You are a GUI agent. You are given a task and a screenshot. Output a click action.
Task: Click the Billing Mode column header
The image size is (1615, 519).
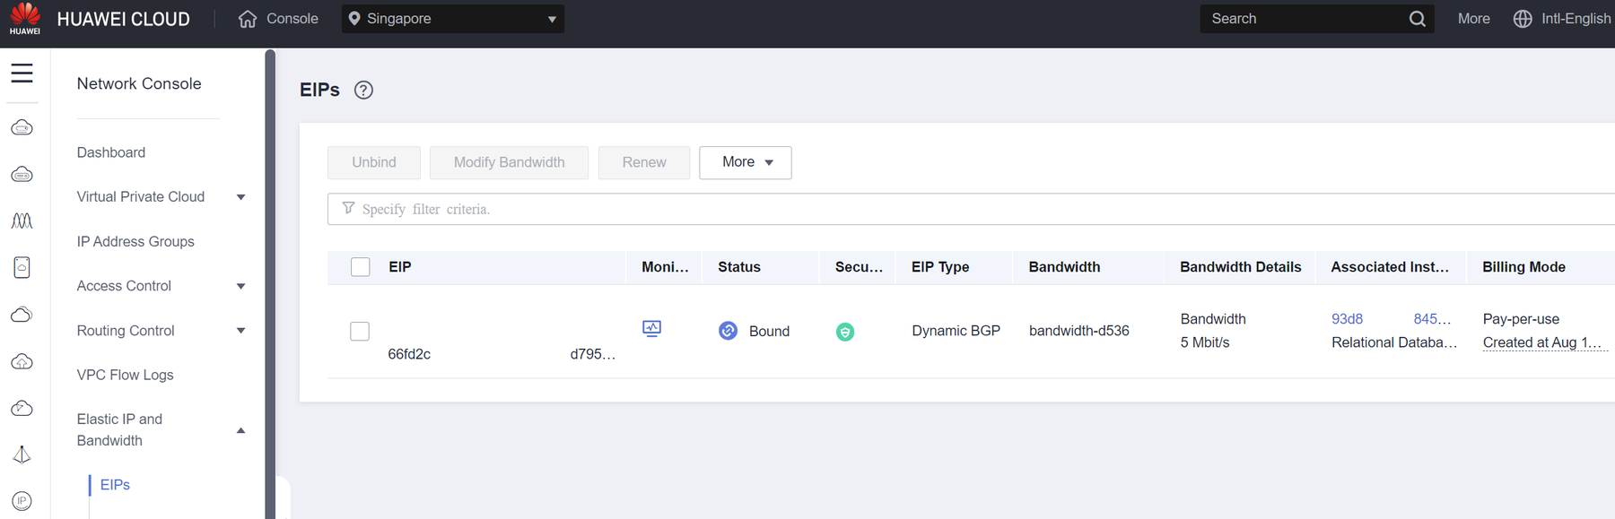pos(1523,267)
